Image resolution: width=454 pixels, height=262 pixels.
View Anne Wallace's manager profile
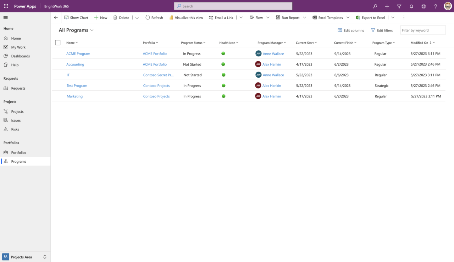coord(274,54)
